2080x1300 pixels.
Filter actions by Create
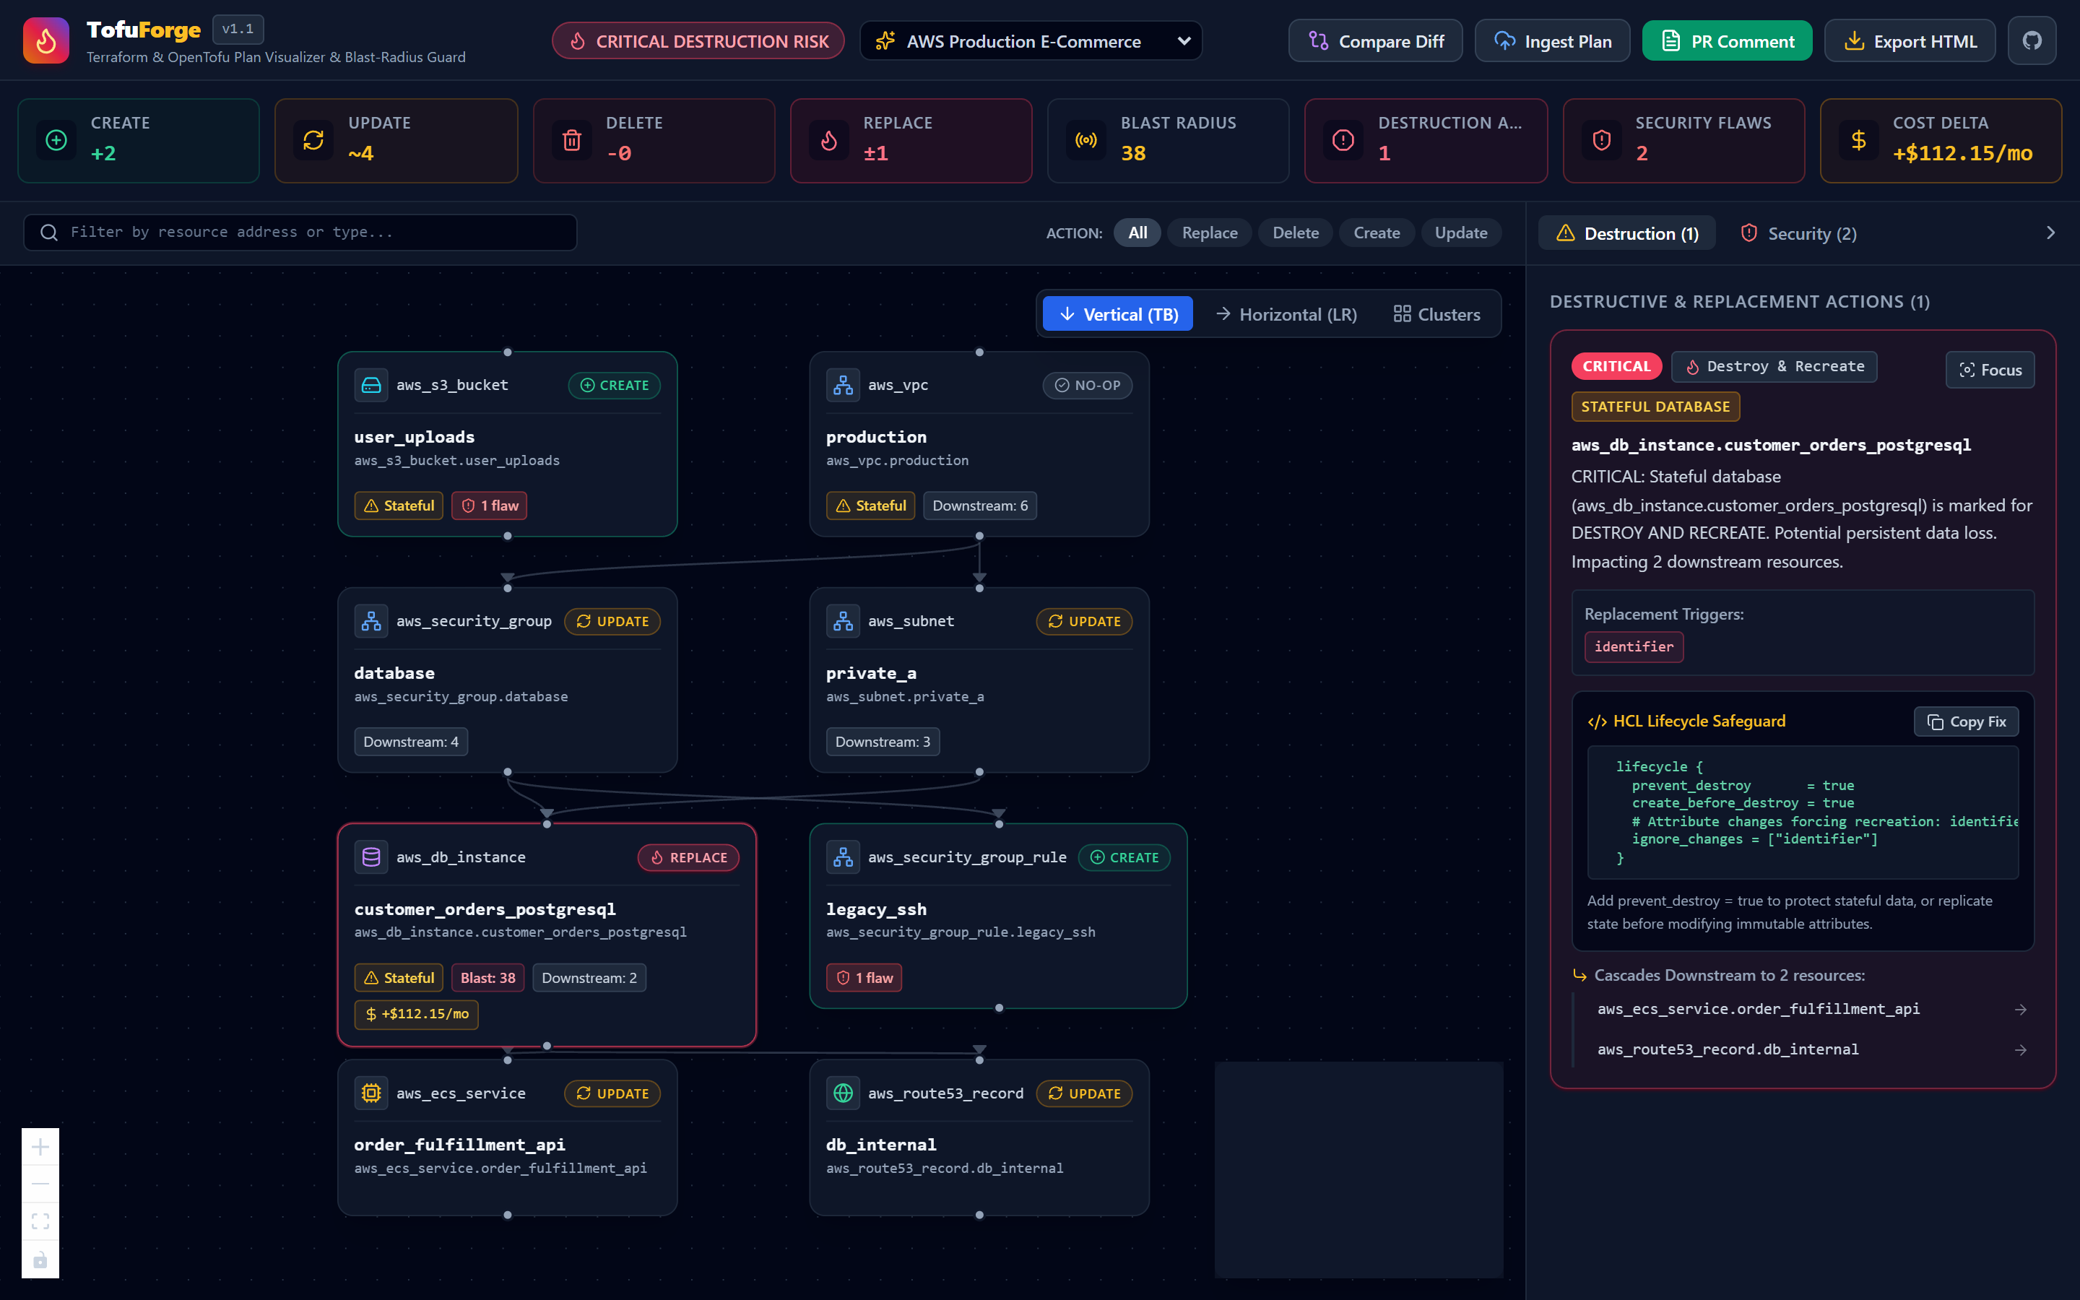click(1376, 233)
